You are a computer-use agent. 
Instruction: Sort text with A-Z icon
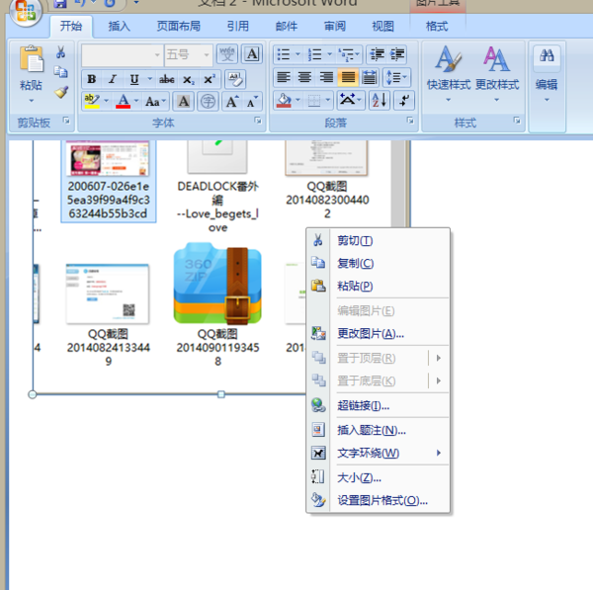[380, 100]
